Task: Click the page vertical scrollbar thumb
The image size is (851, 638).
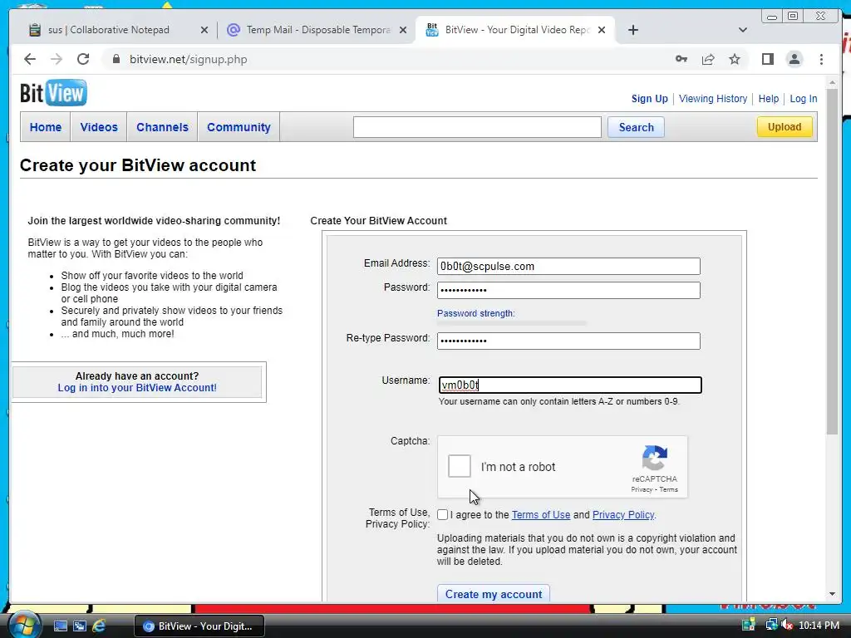Action: click(x=832, y=261)
